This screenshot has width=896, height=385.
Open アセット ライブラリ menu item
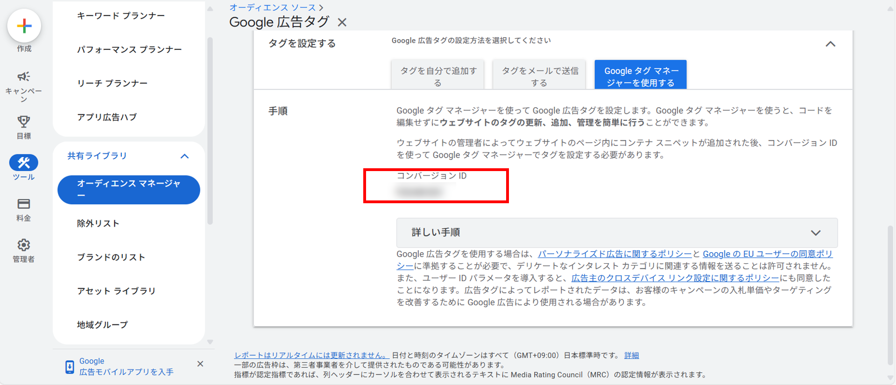[x=116, y=291]
